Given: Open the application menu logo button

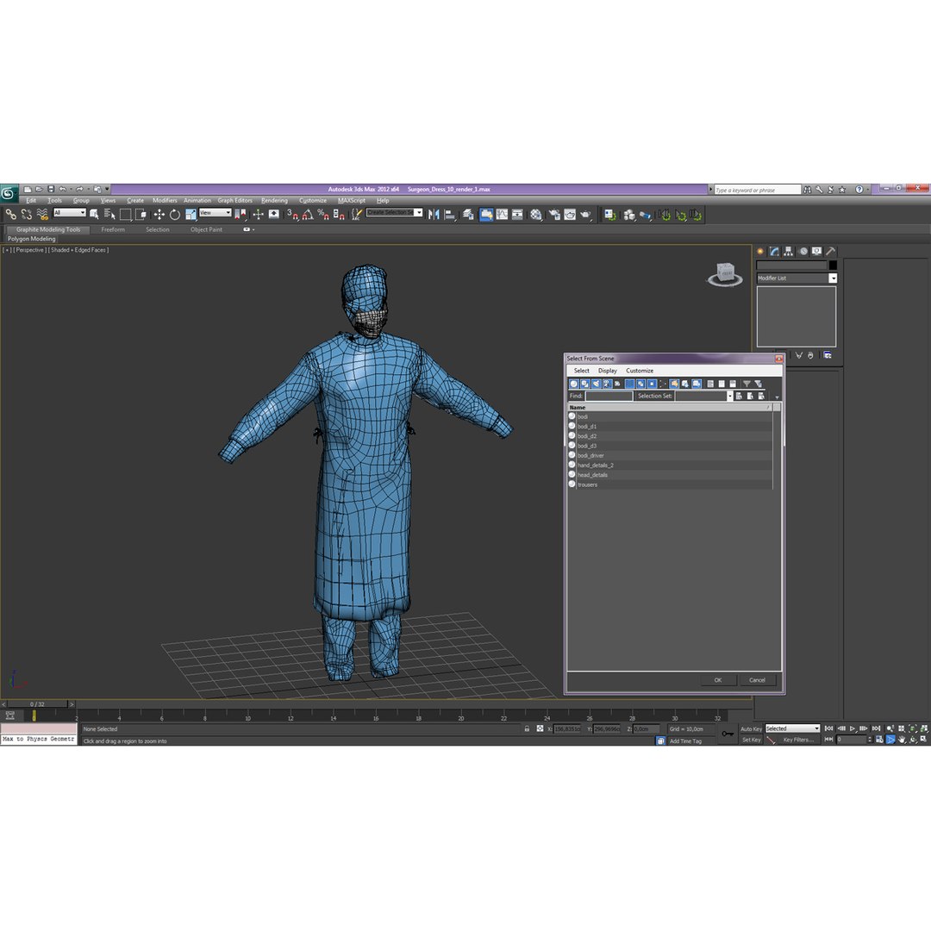Looking at the screenshot, I should 9,193.
